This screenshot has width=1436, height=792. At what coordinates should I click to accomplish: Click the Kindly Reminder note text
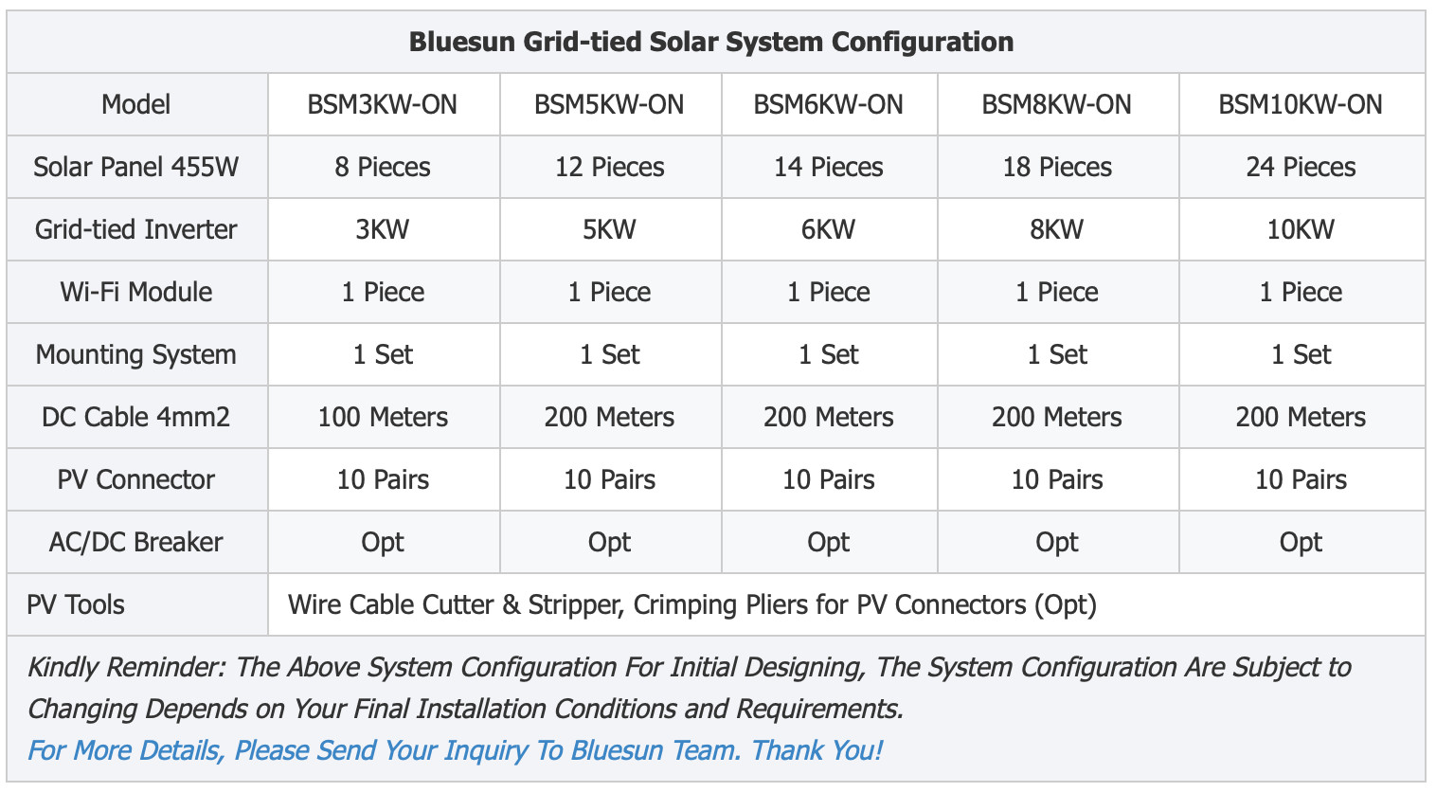coord(689,688)
